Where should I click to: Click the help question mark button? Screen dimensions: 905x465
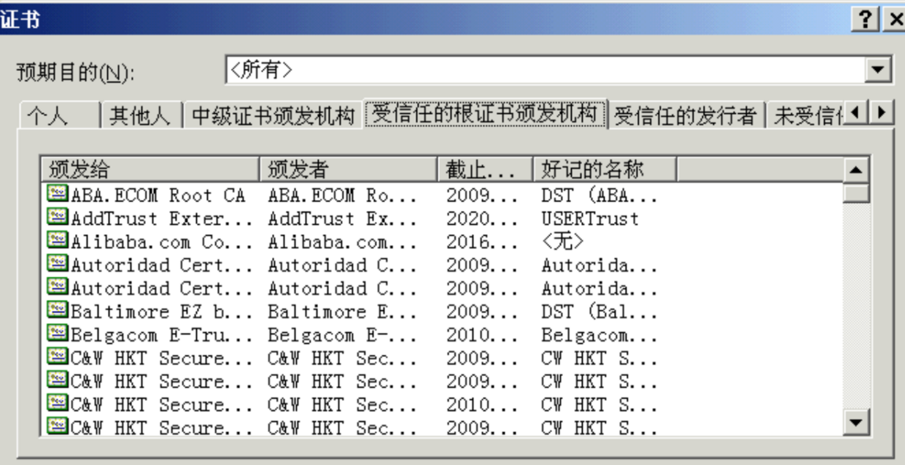point(865,19)
